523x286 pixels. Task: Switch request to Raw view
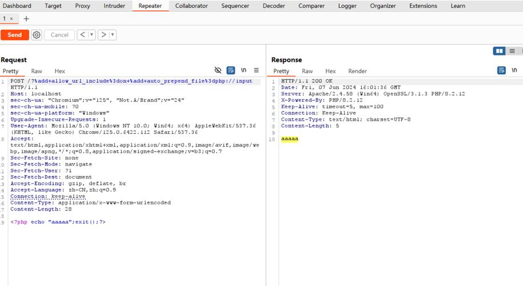pos(37,71)
